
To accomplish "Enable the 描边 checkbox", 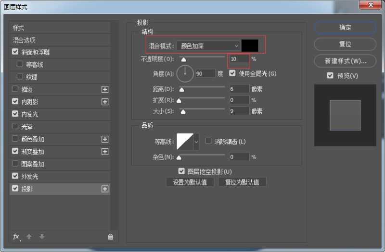I will point(15,89).
